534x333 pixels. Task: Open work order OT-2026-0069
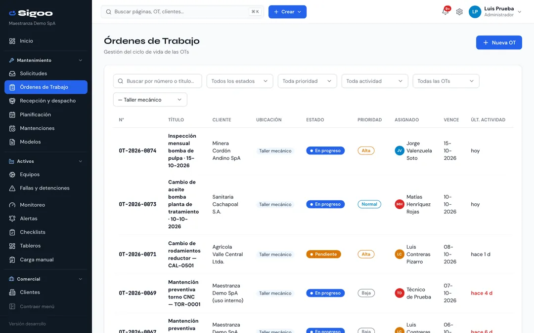[x=137, y=293]
